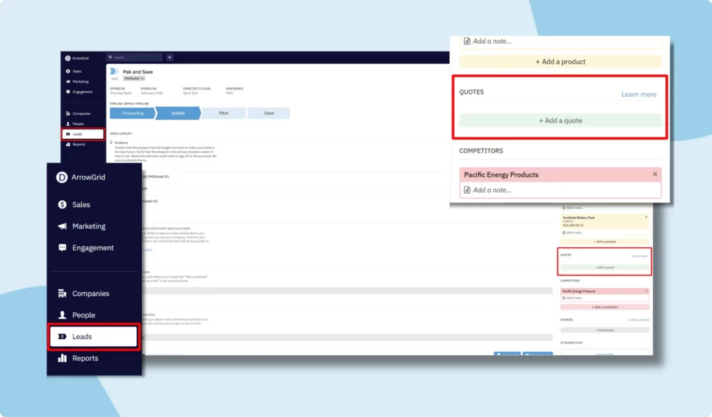Click "+ Add a product" in the enlarged callout
The width and height of the screenshot is (712, 417).
(x=560, y=62)
